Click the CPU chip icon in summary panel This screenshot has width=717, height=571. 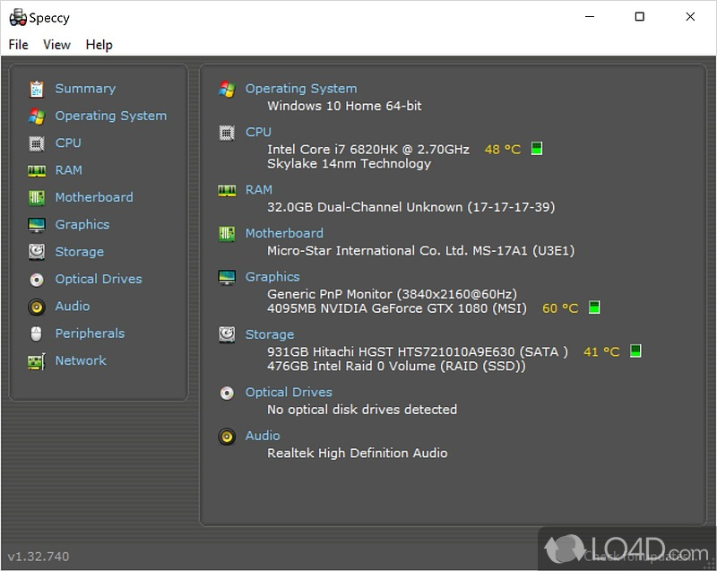tap(227, 133)
